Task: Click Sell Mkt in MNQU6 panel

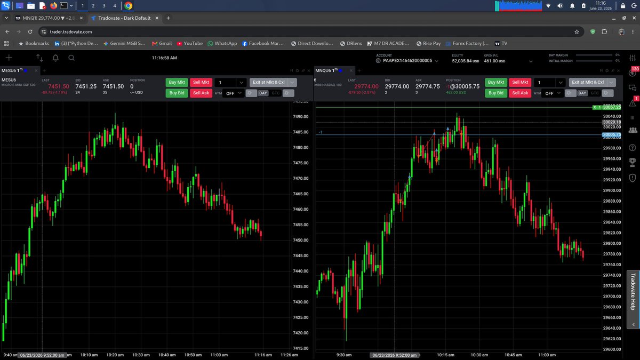Action: click(520, 82)
